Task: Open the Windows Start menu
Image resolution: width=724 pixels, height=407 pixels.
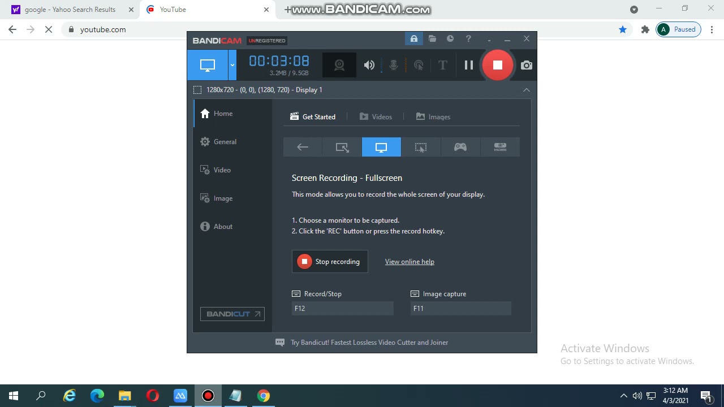Action: 14,396
